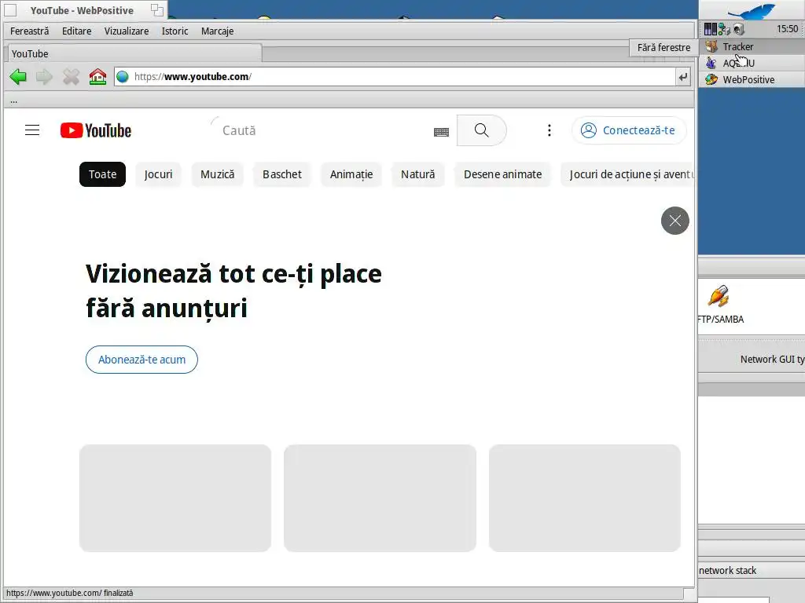The image size is (805, 603).
Task: Click the bookmark bar ellipsis
Action: click(14, 100)
